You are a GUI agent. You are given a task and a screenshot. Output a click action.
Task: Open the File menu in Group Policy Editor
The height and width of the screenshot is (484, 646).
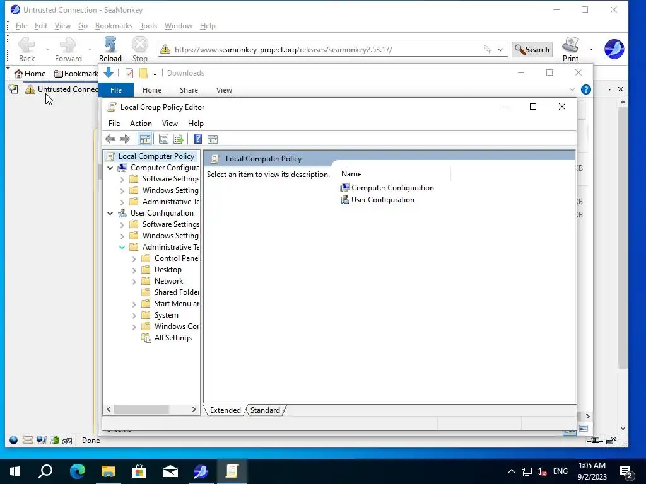point(114,124)
